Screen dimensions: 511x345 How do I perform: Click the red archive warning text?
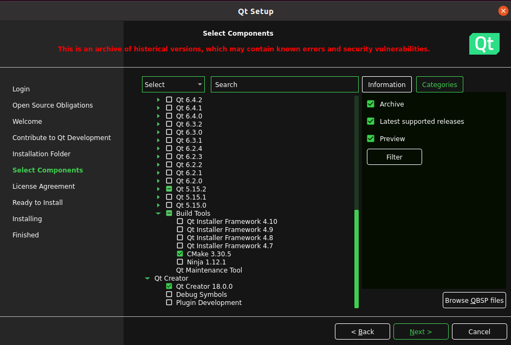point(244,49)
